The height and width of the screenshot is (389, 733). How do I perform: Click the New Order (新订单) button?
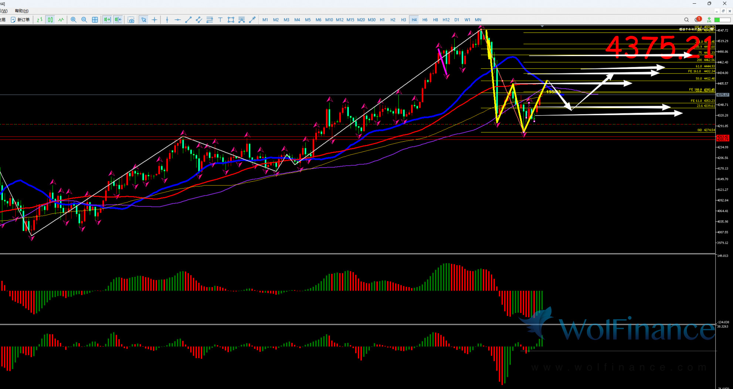coord(20,20)
